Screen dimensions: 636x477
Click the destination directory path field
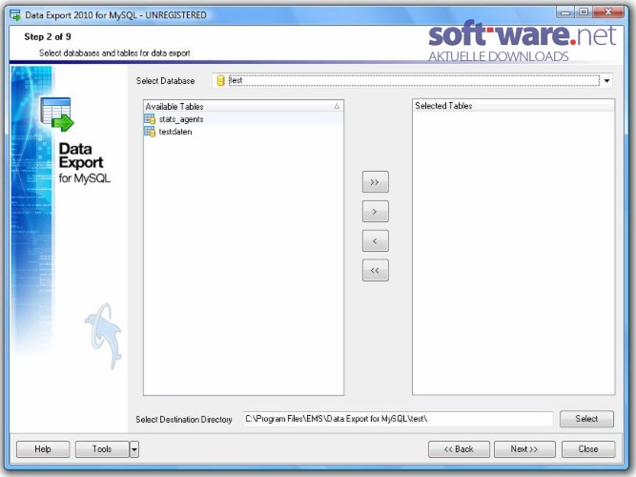pos(398,419)
